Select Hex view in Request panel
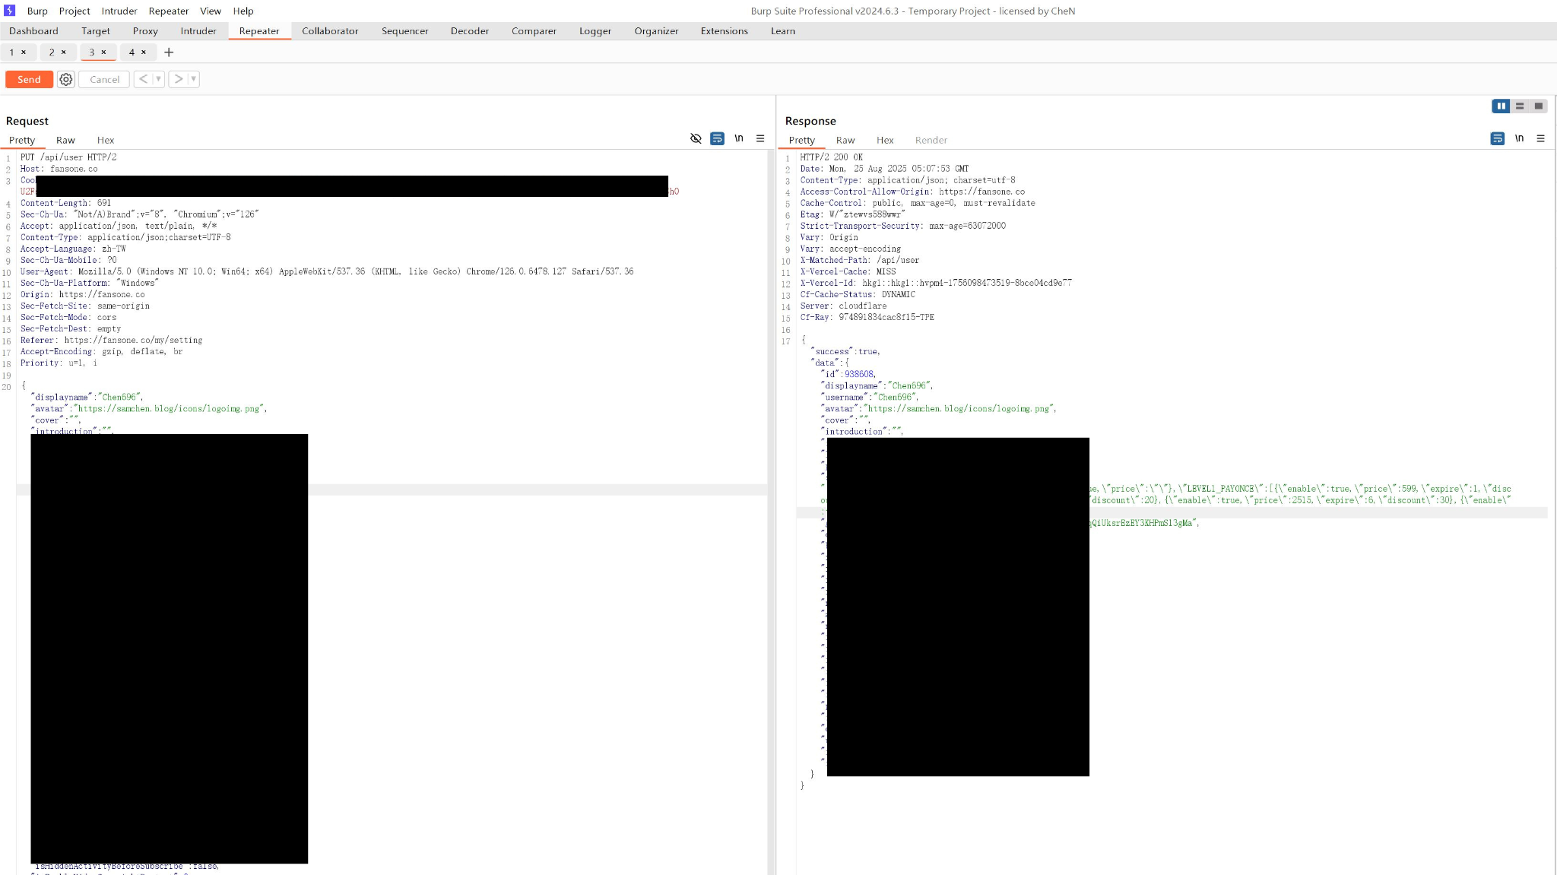Viewport: 1557px width, 875px height. [x=106, y=140]
